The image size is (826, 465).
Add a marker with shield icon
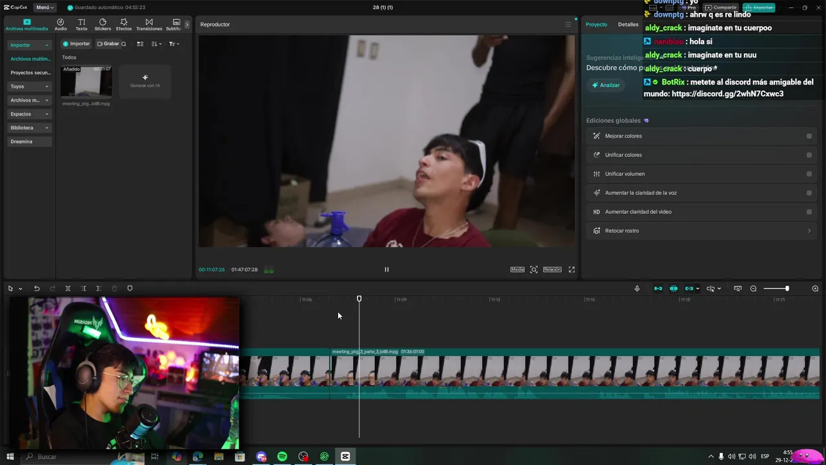(130, 289)
